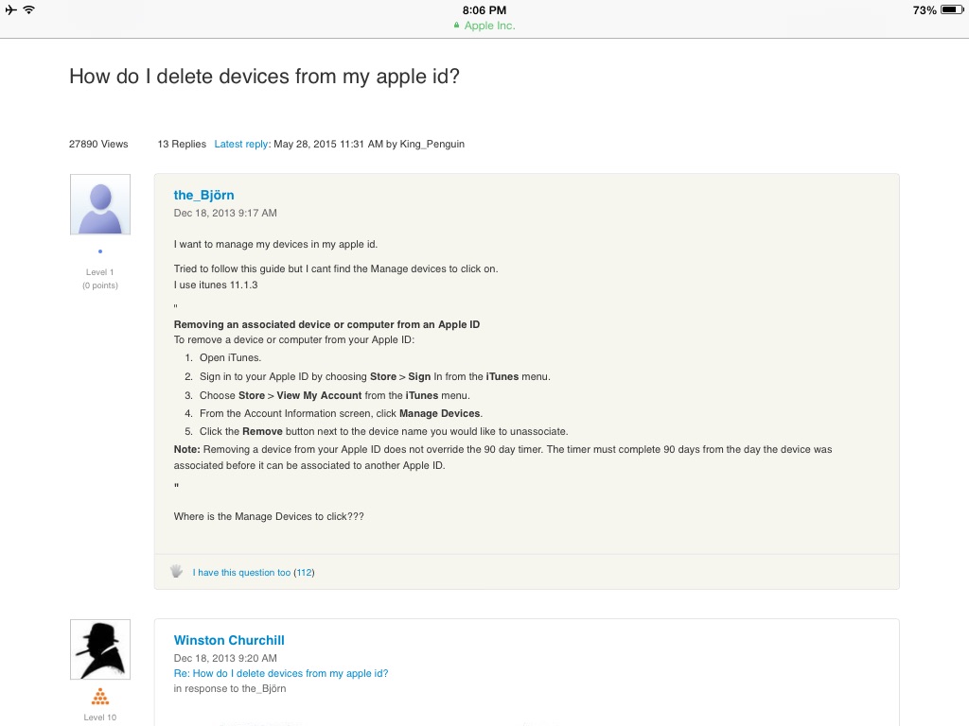Screen dimensions: 969x726
Task: Click the orange Level 10 badge icon
Action: [100, 698]
